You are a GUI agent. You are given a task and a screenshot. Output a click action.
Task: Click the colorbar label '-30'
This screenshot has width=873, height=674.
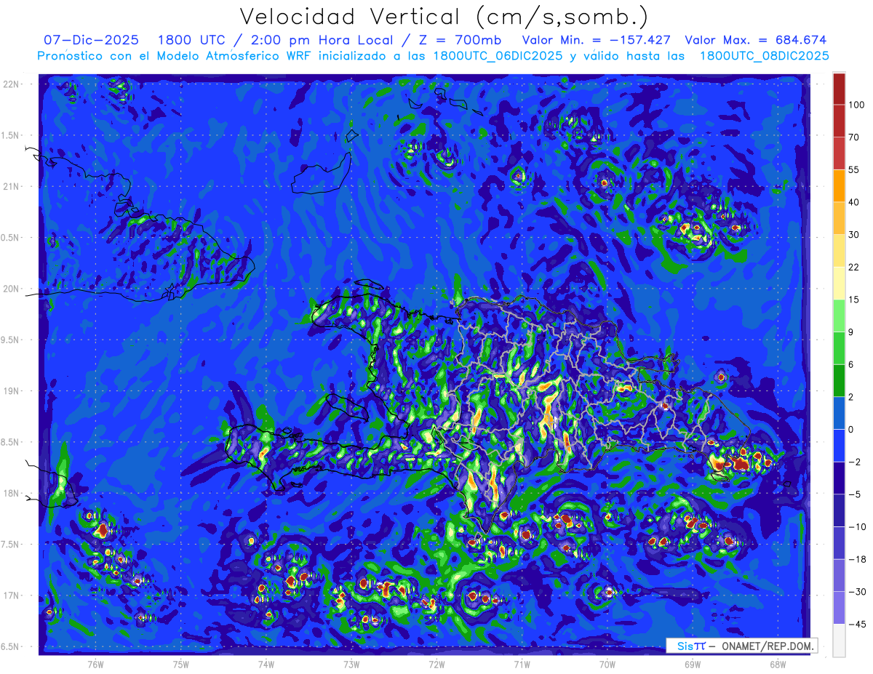tap(856, 592)
